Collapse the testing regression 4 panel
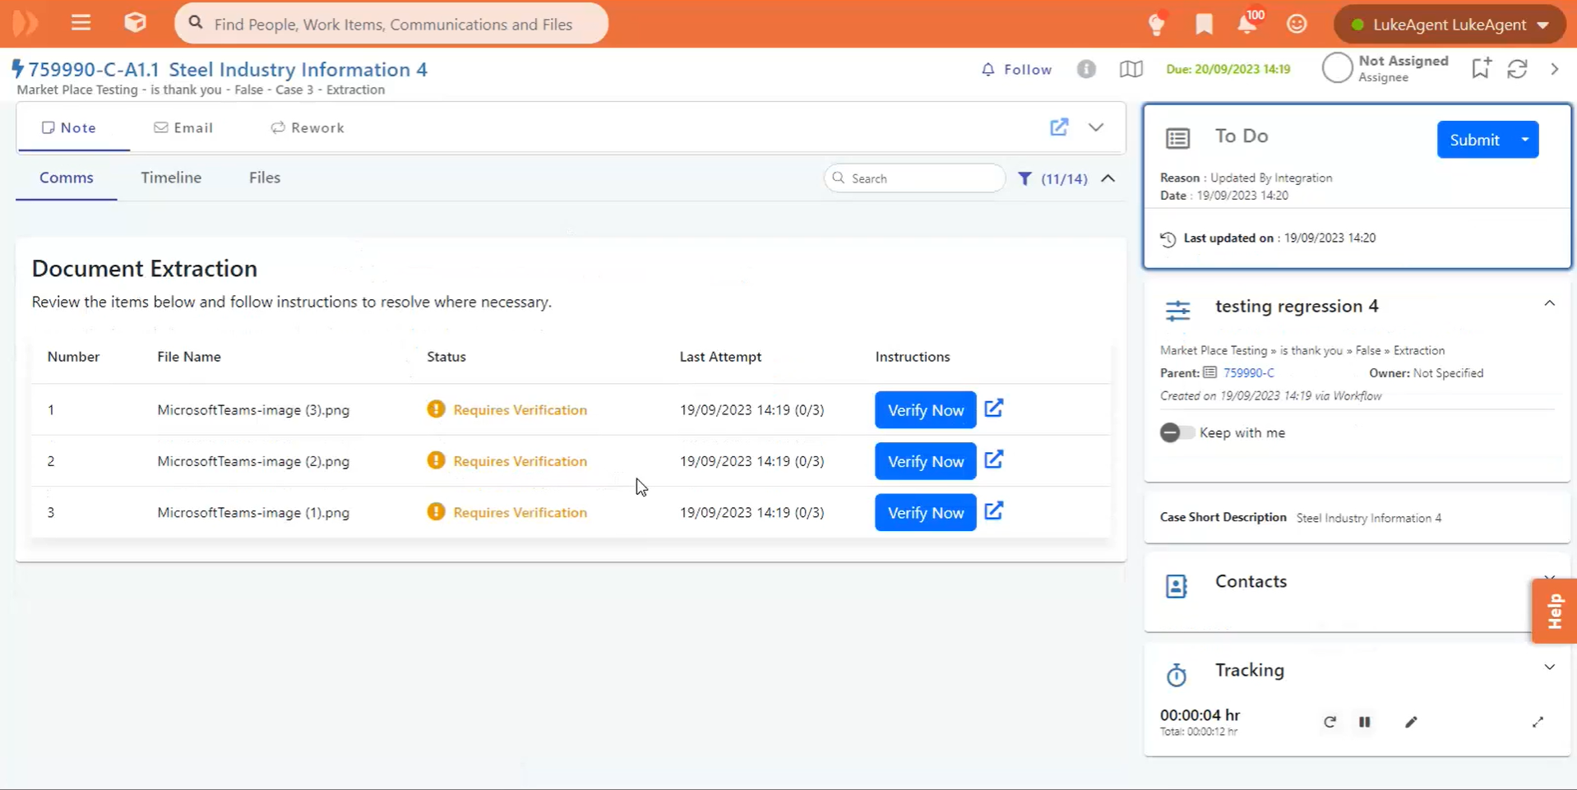This screenshot has height=790, width=1577. pyautogui.click(x=1549, y=303)
